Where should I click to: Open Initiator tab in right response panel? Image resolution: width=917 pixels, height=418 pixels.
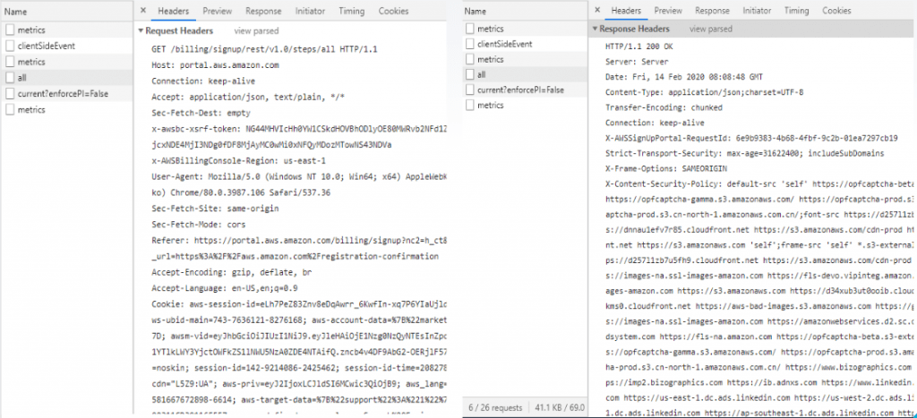[x=757, y=11]
